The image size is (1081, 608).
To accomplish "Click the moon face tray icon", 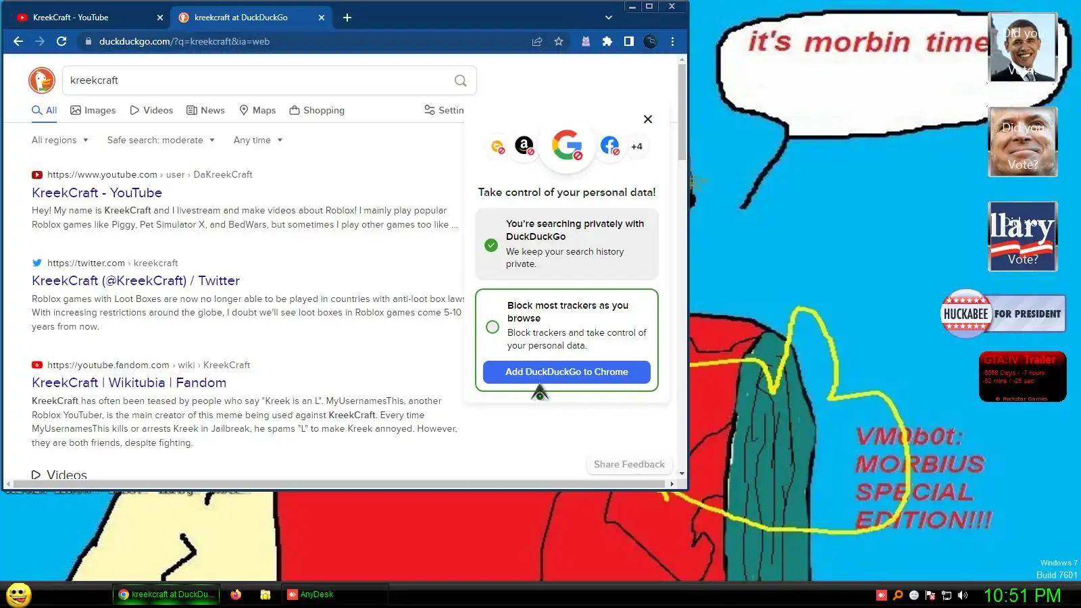I will (914, 595).
